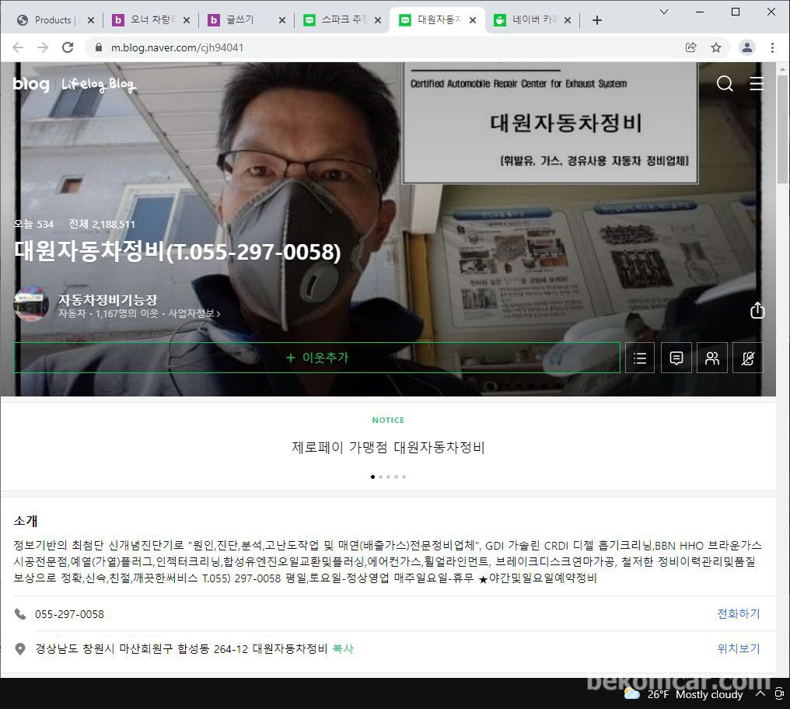Open the blog owner profile thumbnail
Viewport: 790px width, 709px height.
pyautogui.click(x=31, y=304)
